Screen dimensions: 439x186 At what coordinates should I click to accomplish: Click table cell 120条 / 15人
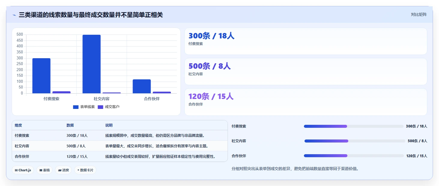(77, 157)
